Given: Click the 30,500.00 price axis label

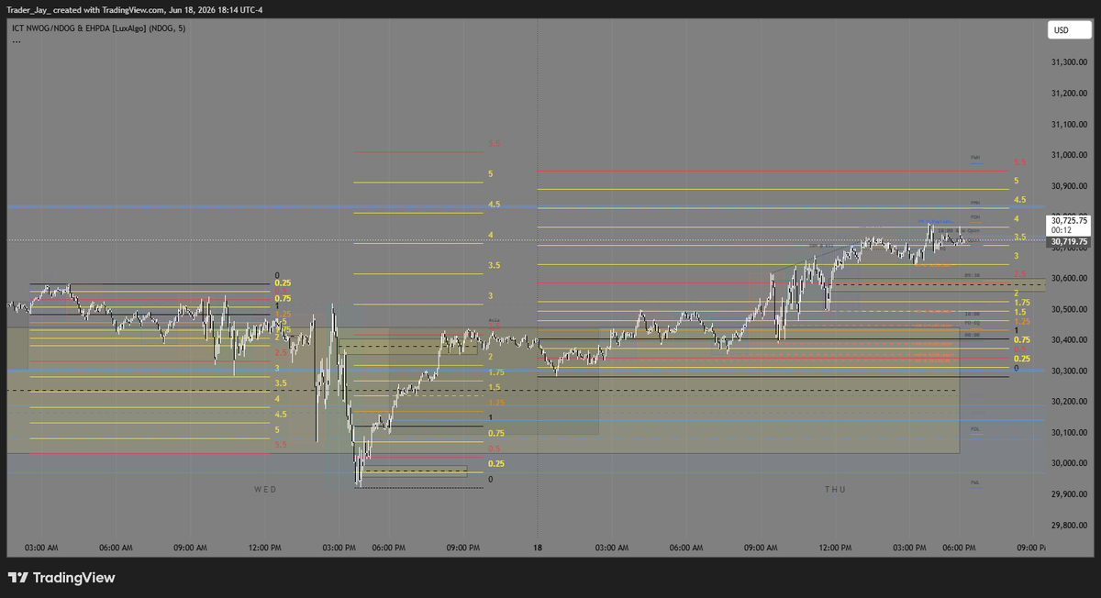Looking at the screenshot, I should pyautogui.click(x=1069, y=310).
